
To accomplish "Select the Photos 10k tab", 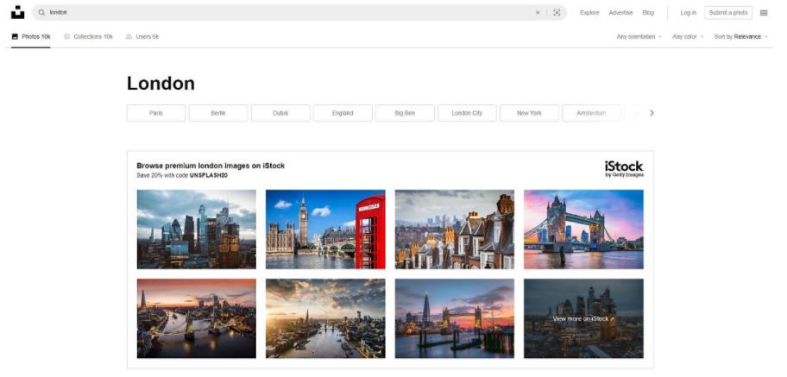I will pyautogui.click(x=31, y=37).
